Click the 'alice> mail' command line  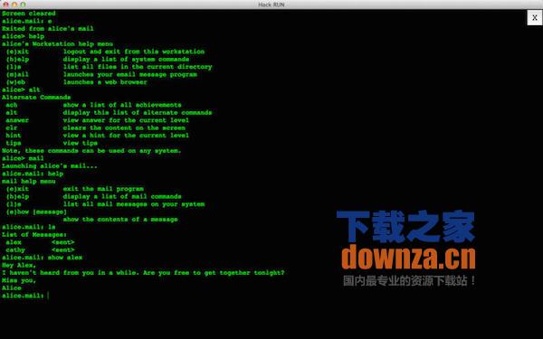pos(24,158)
